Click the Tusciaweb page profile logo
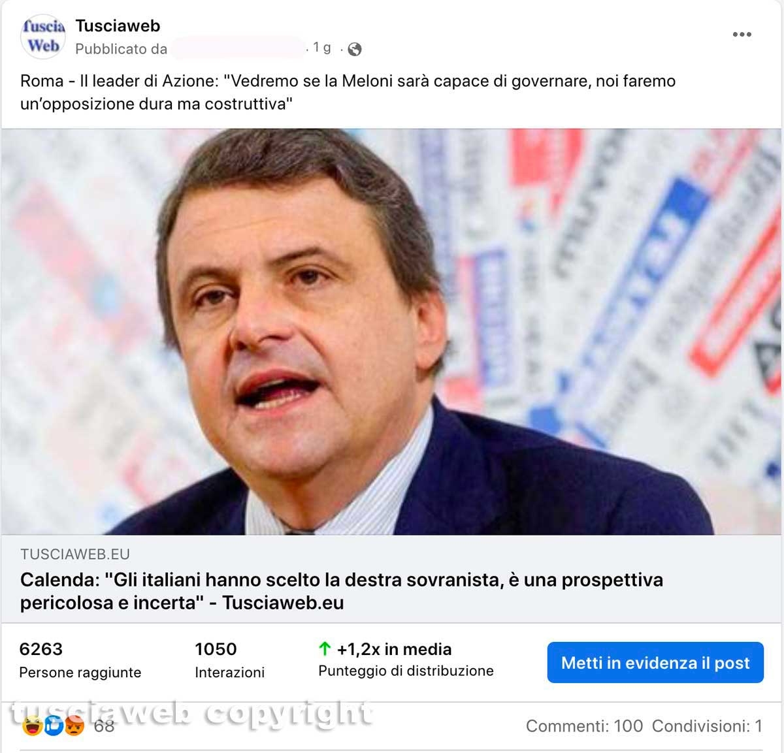Viewport: 784px width, 753px height. (x=43, y=37)
